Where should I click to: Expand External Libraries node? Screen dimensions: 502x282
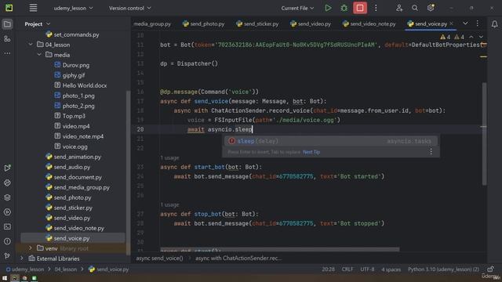[x=22, y=258]
